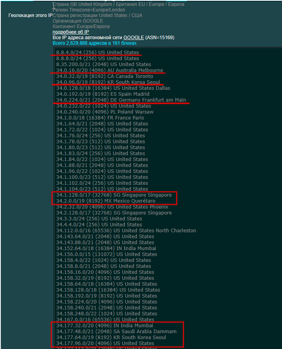Select the 34.3.3.0/24 United States row
This screenshot has height=349, width=282.
[99, 219]
